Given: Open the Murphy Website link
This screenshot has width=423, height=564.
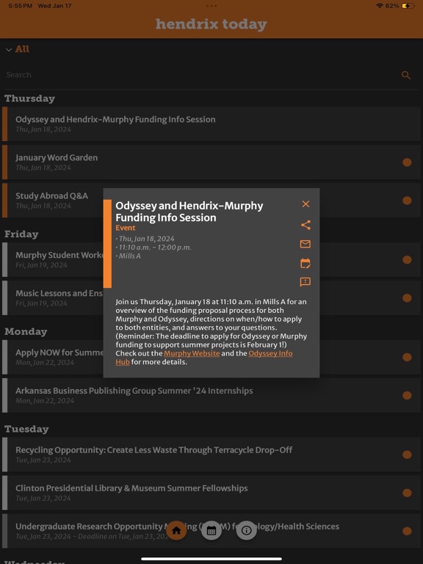Looking at the screenshot, I should point(192,353).
